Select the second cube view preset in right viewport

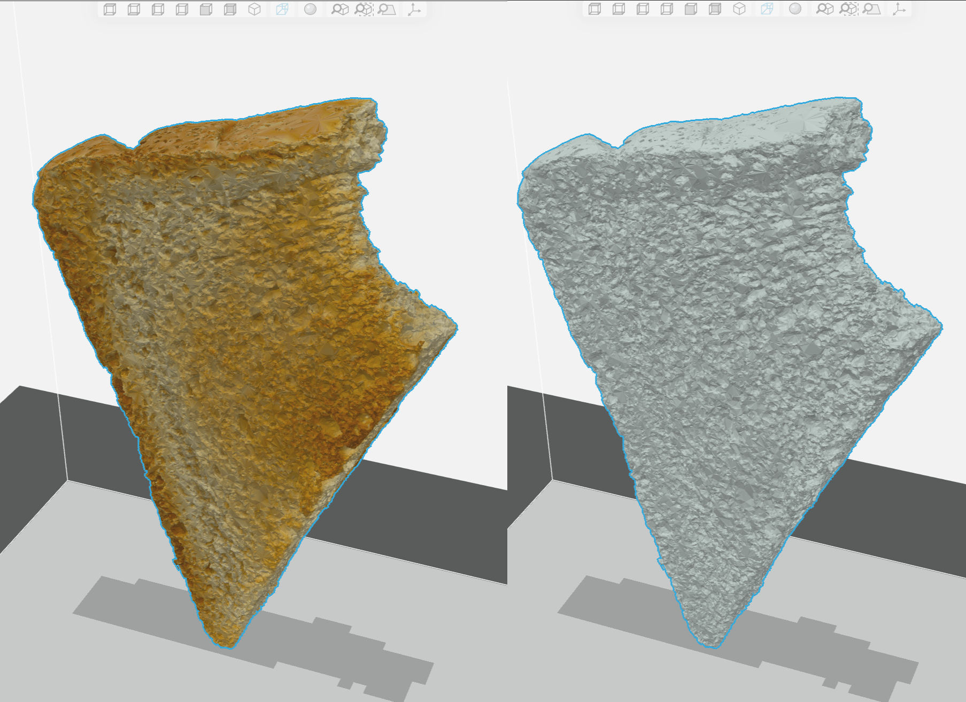(619, 9)
